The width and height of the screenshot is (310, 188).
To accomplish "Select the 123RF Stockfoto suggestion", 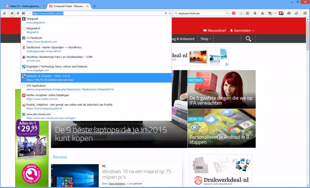I will (96, 59).
